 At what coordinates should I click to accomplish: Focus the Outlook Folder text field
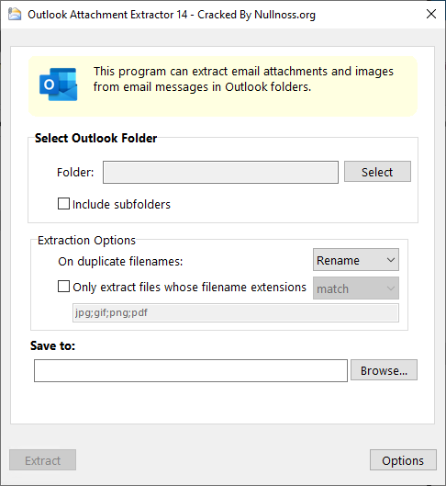point(220,173)
